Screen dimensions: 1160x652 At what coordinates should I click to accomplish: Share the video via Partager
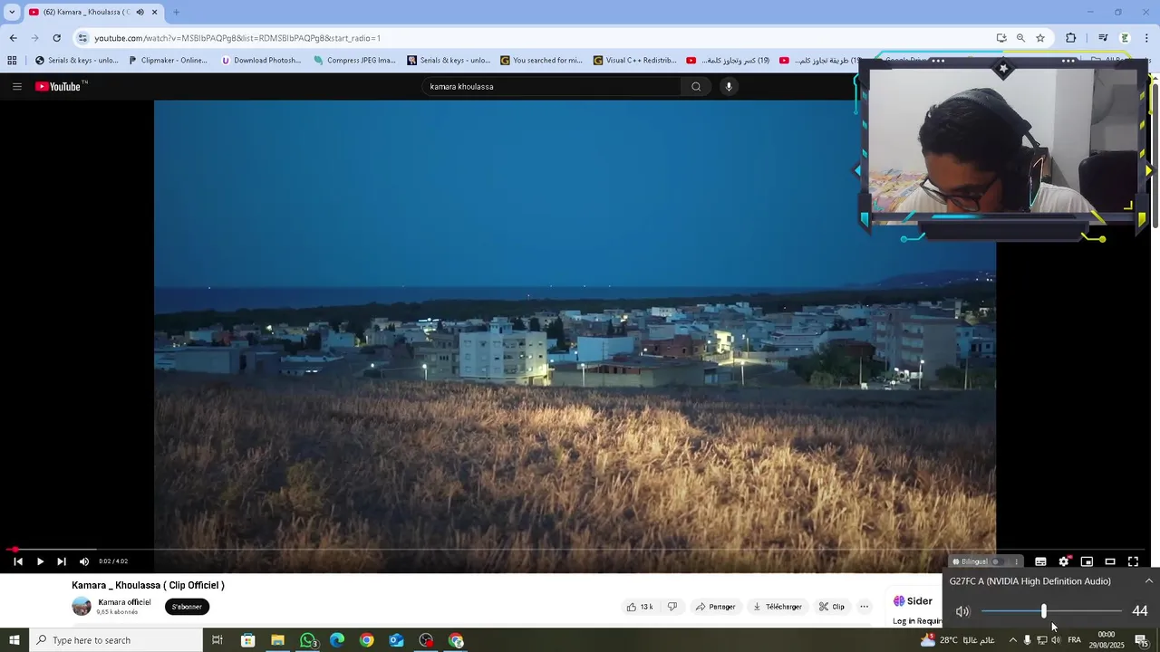pyautogui.click(x=716, y=607)
